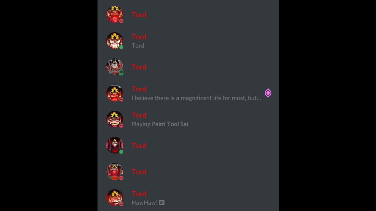
Task: Open avatar of Tord playing Paint Tool Sai
Action: [x=115, y=119]
